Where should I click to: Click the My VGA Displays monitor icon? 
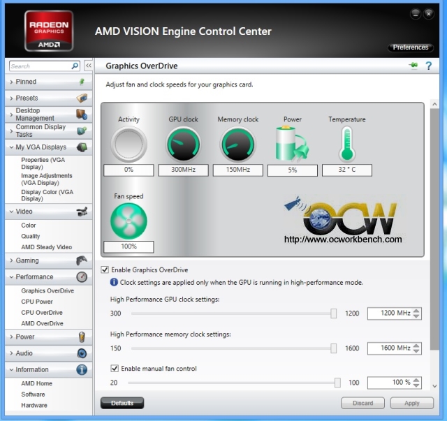[82, 147]
